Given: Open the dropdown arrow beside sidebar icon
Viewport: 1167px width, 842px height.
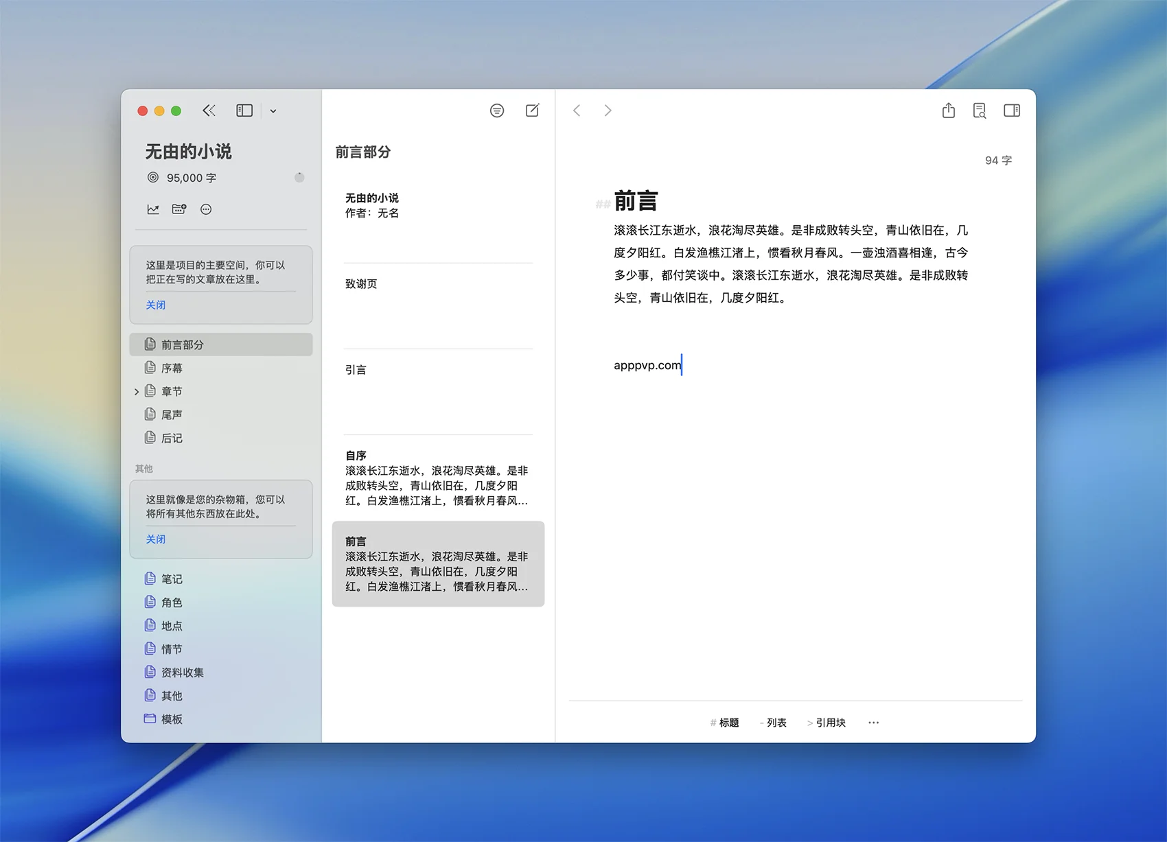Looking at the screenshot, I should tap(273, 111).
